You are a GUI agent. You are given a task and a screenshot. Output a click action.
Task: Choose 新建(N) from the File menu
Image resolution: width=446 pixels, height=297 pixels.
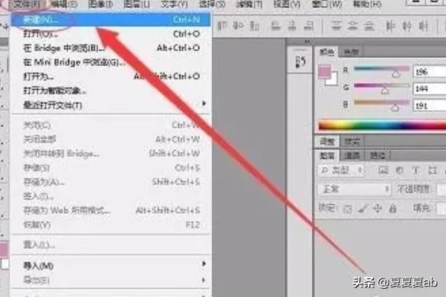point(111,19)
